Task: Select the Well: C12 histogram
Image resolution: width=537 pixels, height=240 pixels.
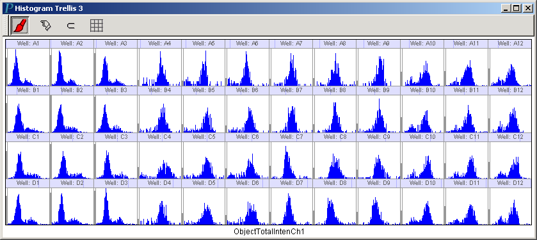Action: (x=510, y=160)
